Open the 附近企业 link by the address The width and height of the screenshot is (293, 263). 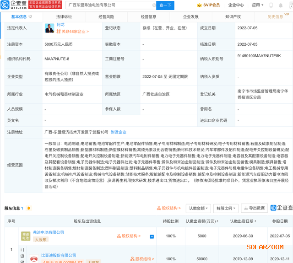[x=119, y=132]
